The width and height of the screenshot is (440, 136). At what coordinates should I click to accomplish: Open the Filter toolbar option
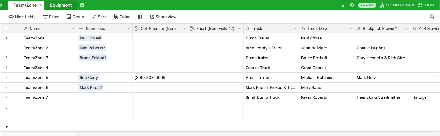(51, 17)
